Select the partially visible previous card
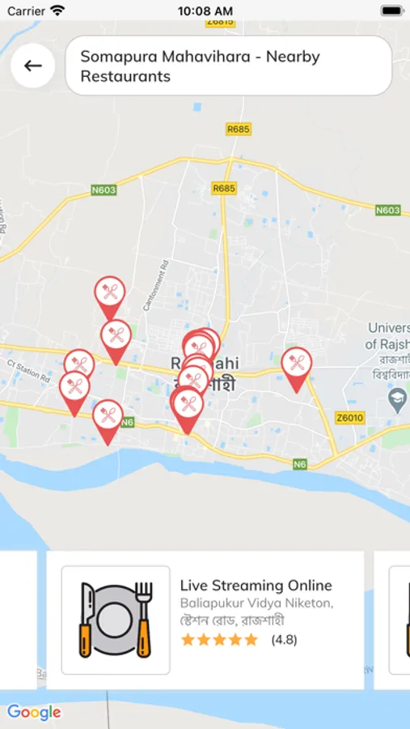Image resolution: width=410 pixels, height=729 pixels. [x=18, y=620]
